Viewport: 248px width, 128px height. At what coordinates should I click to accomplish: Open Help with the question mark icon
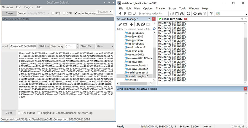pos(211,14)
